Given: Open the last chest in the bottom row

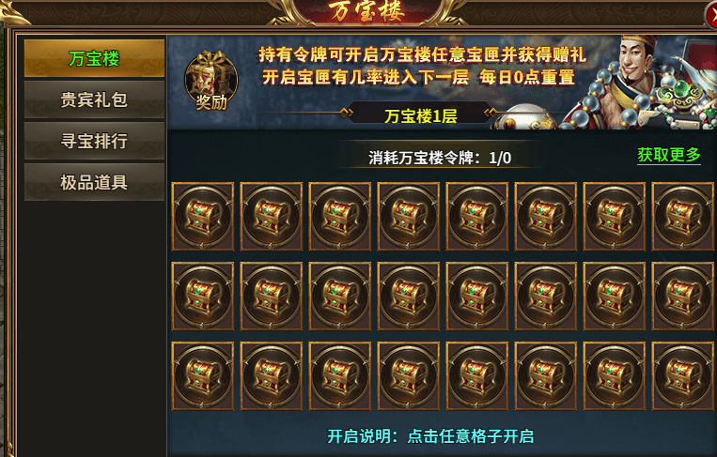Looking at the screenshot, I should [x=683, y=375].
